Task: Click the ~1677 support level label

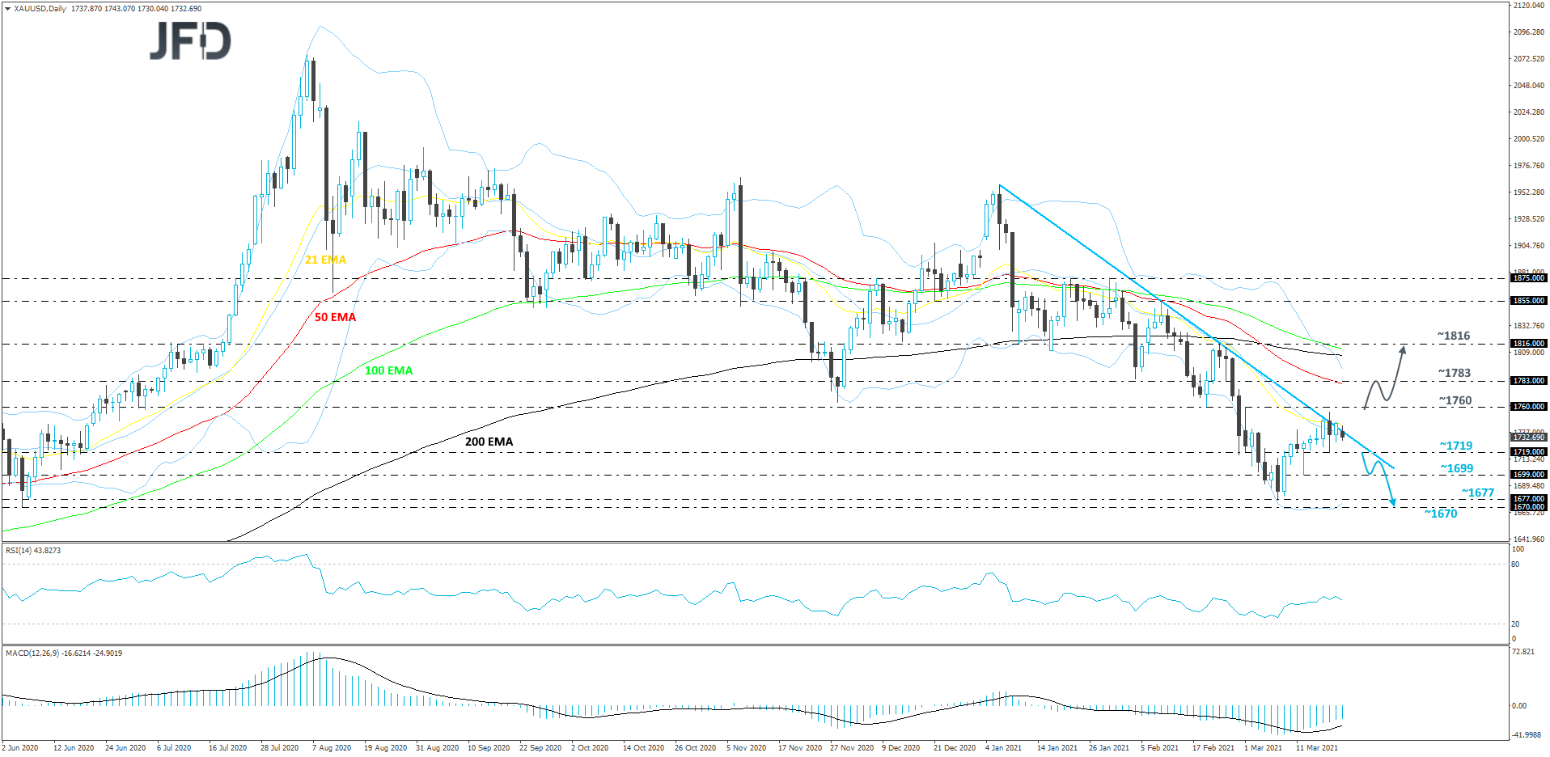Action: coord(1477,493)
